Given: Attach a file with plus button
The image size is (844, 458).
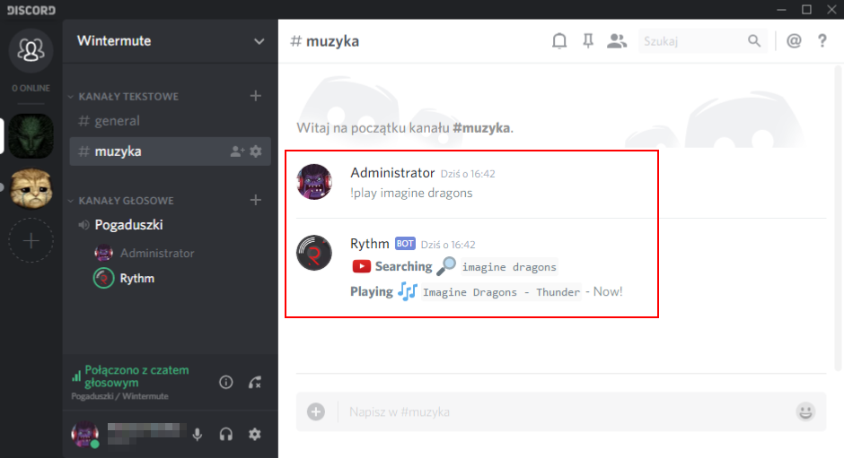Looking at the screenshot, I should [x=316, y=411].
